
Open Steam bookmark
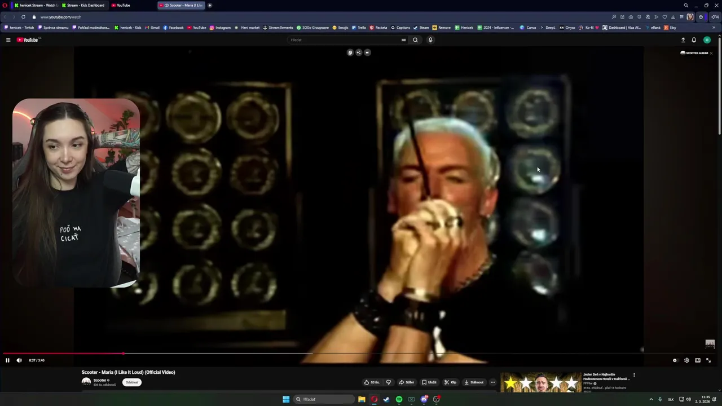(x=421, y=28)
